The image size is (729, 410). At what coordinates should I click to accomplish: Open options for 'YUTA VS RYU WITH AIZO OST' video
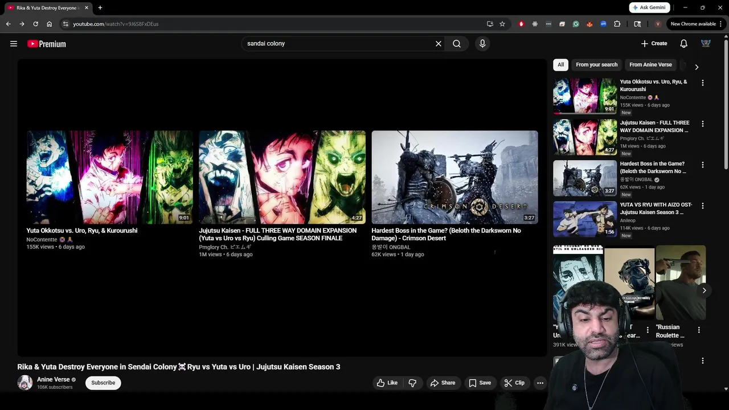[703, 206]
